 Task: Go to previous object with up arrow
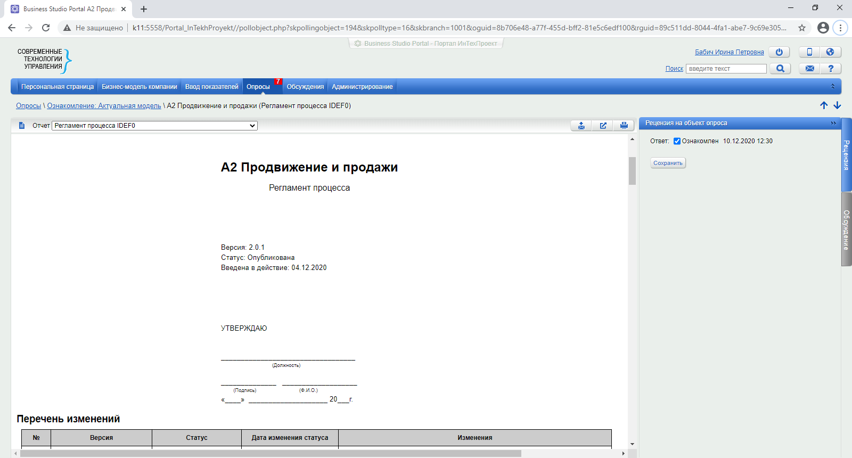pos(824,105)
